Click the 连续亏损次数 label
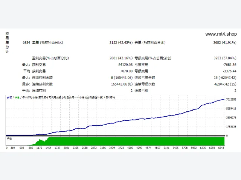The image size is (241, 180). (145, 84)
